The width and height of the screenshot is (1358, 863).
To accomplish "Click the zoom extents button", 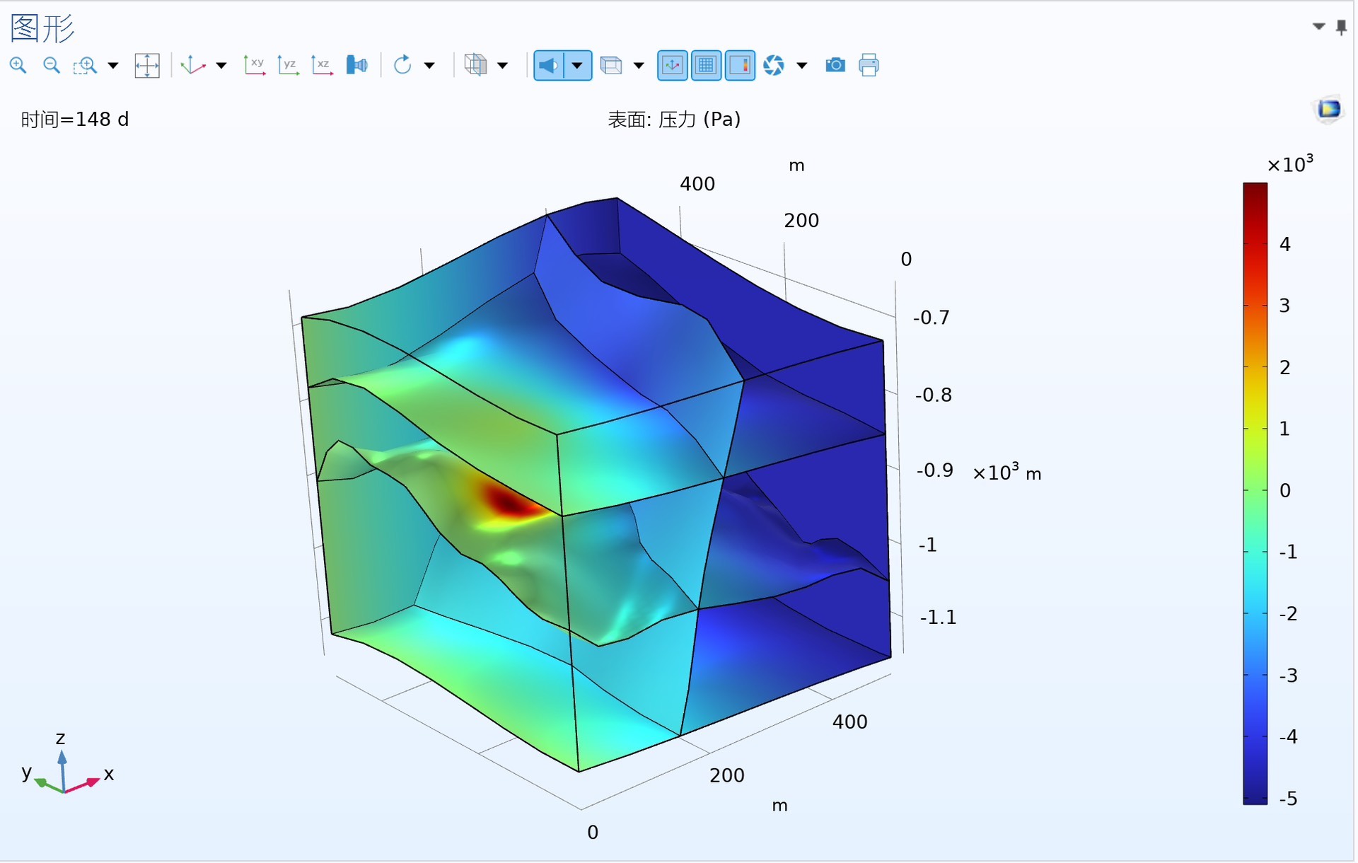I will [x=147, y=66].
